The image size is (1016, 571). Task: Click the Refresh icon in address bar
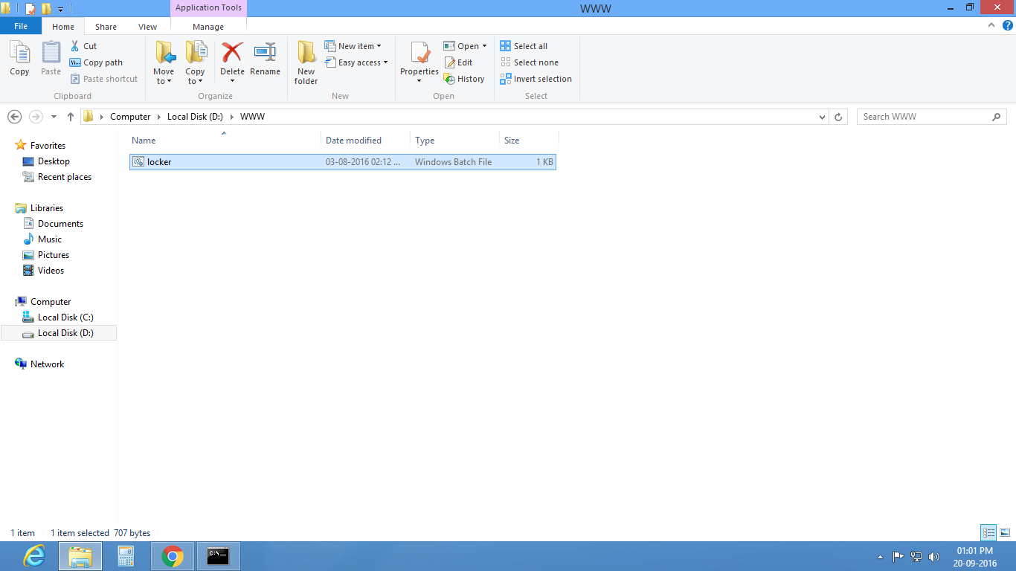click(838, 117)
